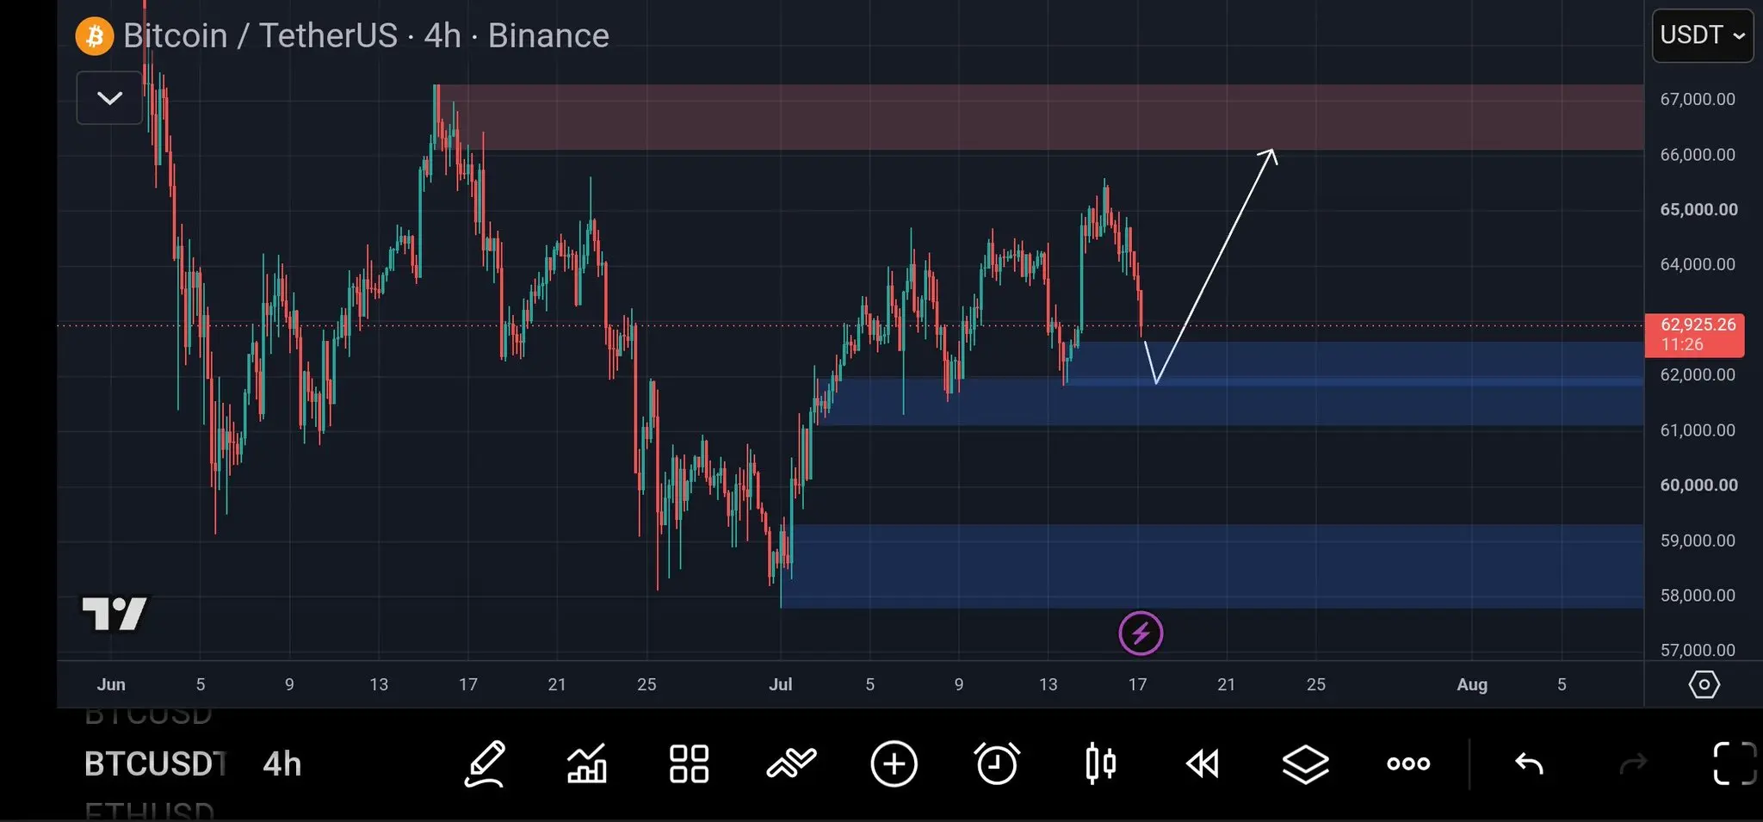Click the 67,000.00 price axis label
Image resolution: width=1763 pixels, height=822 pixels.
[1698, 99]
